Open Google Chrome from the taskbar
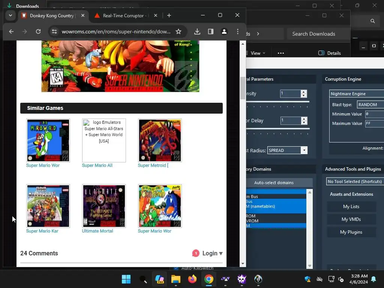Viewport: 384px width, 288px height. [208, 279]
